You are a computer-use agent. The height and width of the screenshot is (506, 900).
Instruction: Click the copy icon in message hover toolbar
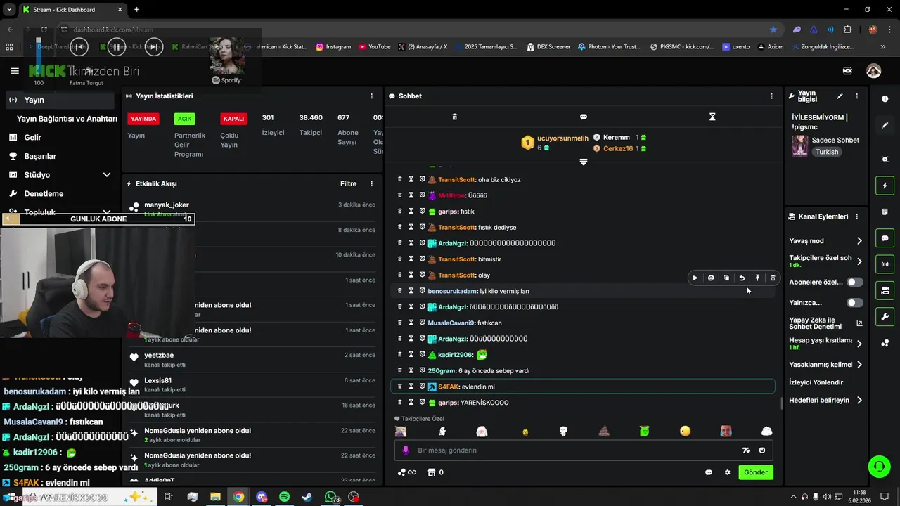(x=726, y=278)
